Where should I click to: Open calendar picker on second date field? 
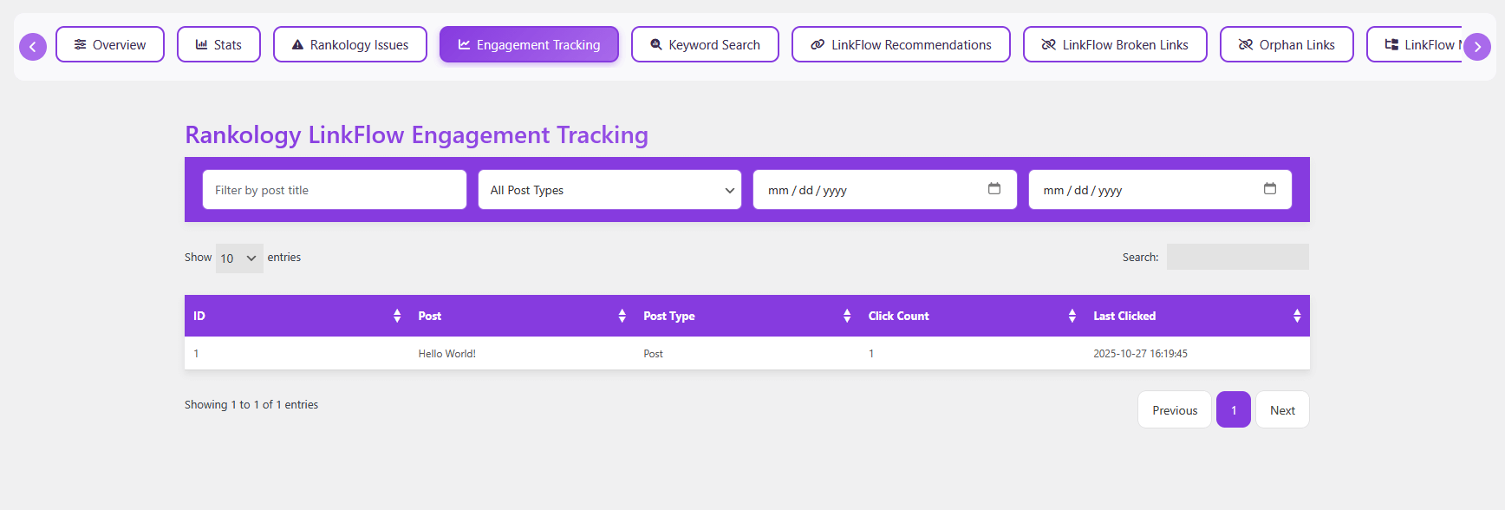(1270, 189)
